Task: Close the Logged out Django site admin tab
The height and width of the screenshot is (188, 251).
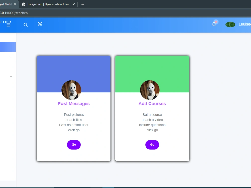Action: 74,4
